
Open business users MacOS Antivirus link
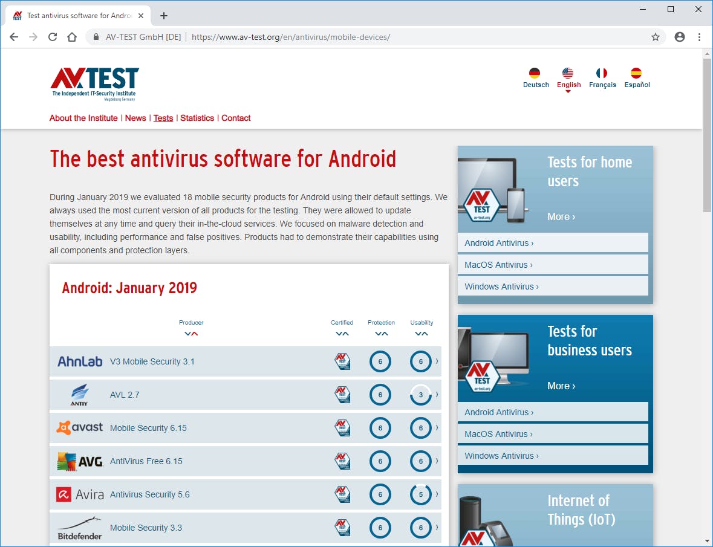(553, 434)
